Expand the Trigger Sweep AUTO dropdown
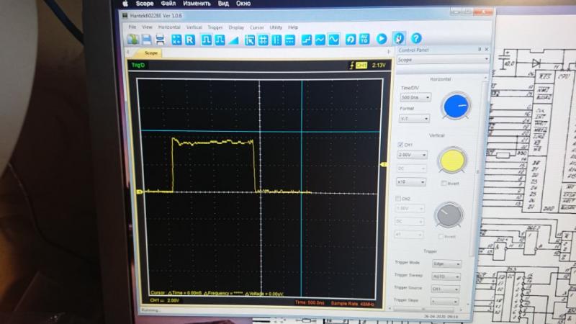This screenshot has width=576, height=324. 446,276
